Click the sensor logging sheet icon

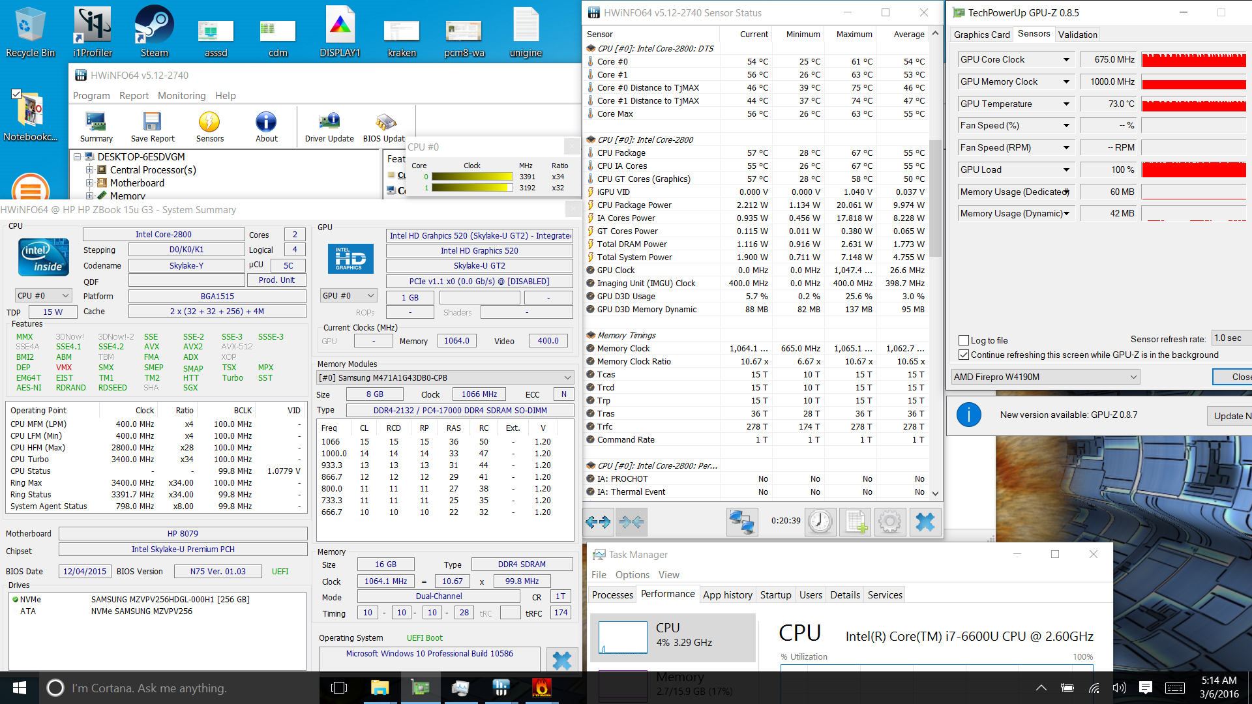855,521
